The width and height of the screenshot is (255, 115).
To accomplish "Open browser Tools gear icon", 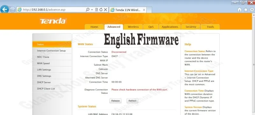I will pyautogui.click(x=252, y=10).
